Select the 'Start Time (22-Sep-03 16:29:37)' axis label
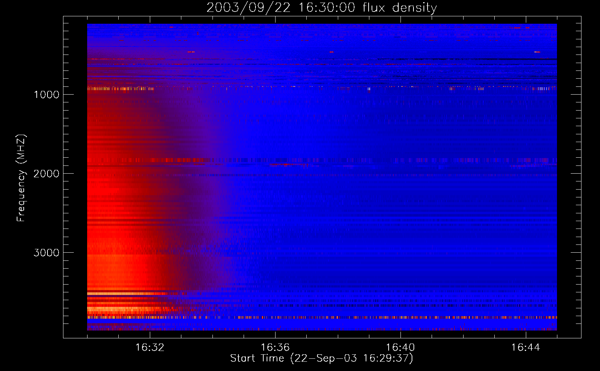Viewport: 600px width, 371px height. (322, 358)
